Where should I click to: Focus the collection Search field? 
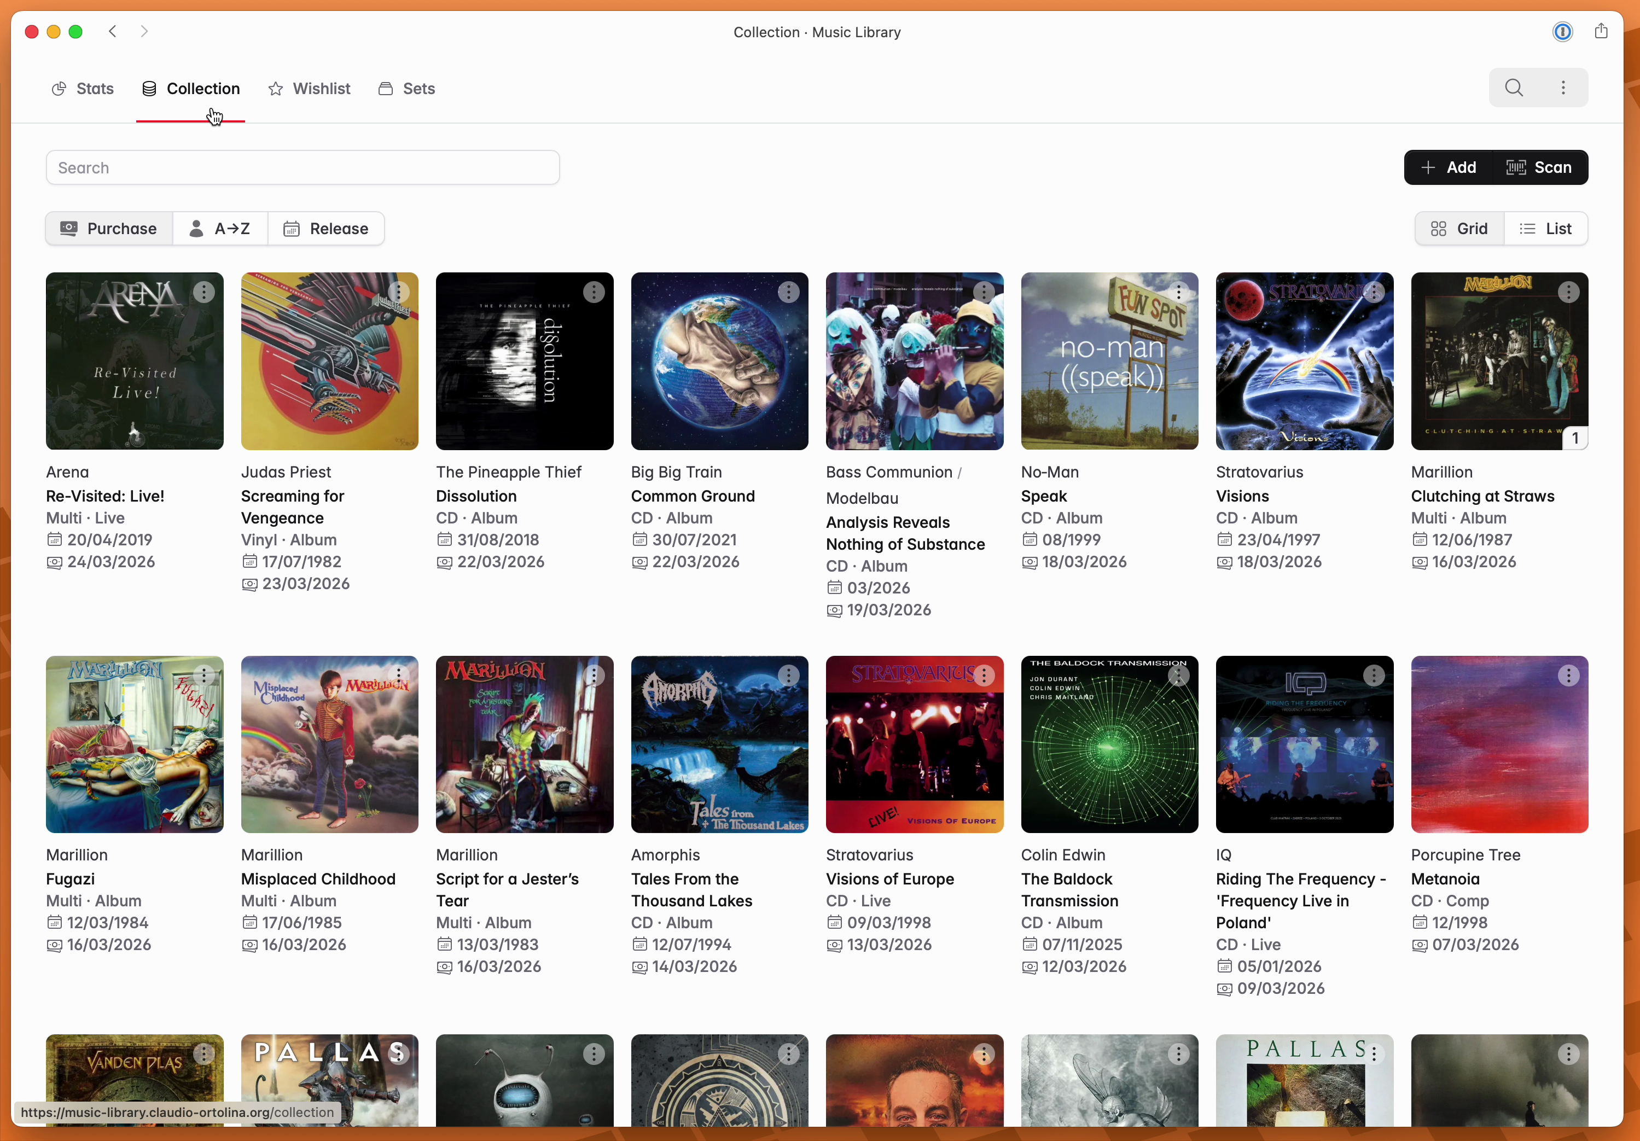coord(303,167)
